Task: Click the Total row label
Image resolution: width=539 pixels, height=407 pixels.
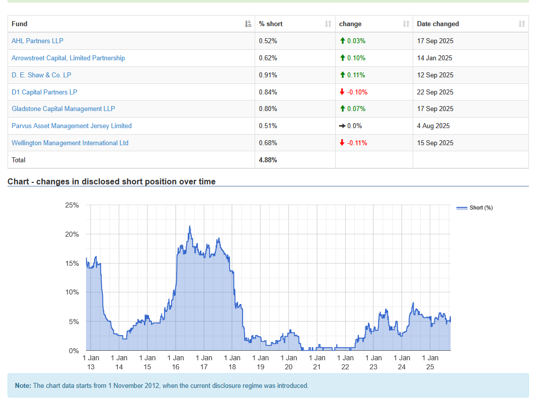Action: pos(19,160)
